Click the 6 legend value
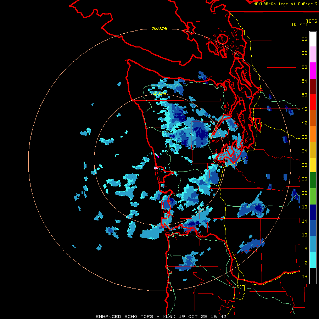This screenshot has width=319, height=319. pos(306,249)
